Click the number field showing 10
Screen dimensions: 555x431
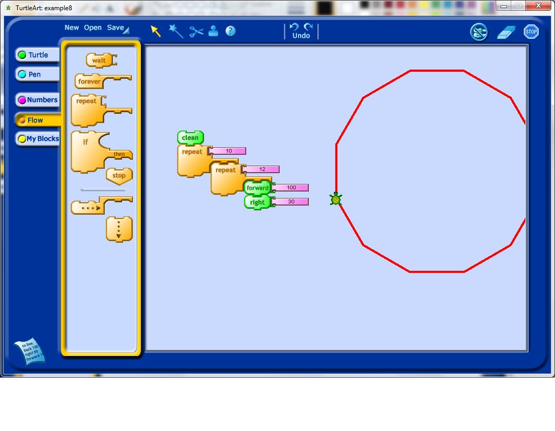228,151
